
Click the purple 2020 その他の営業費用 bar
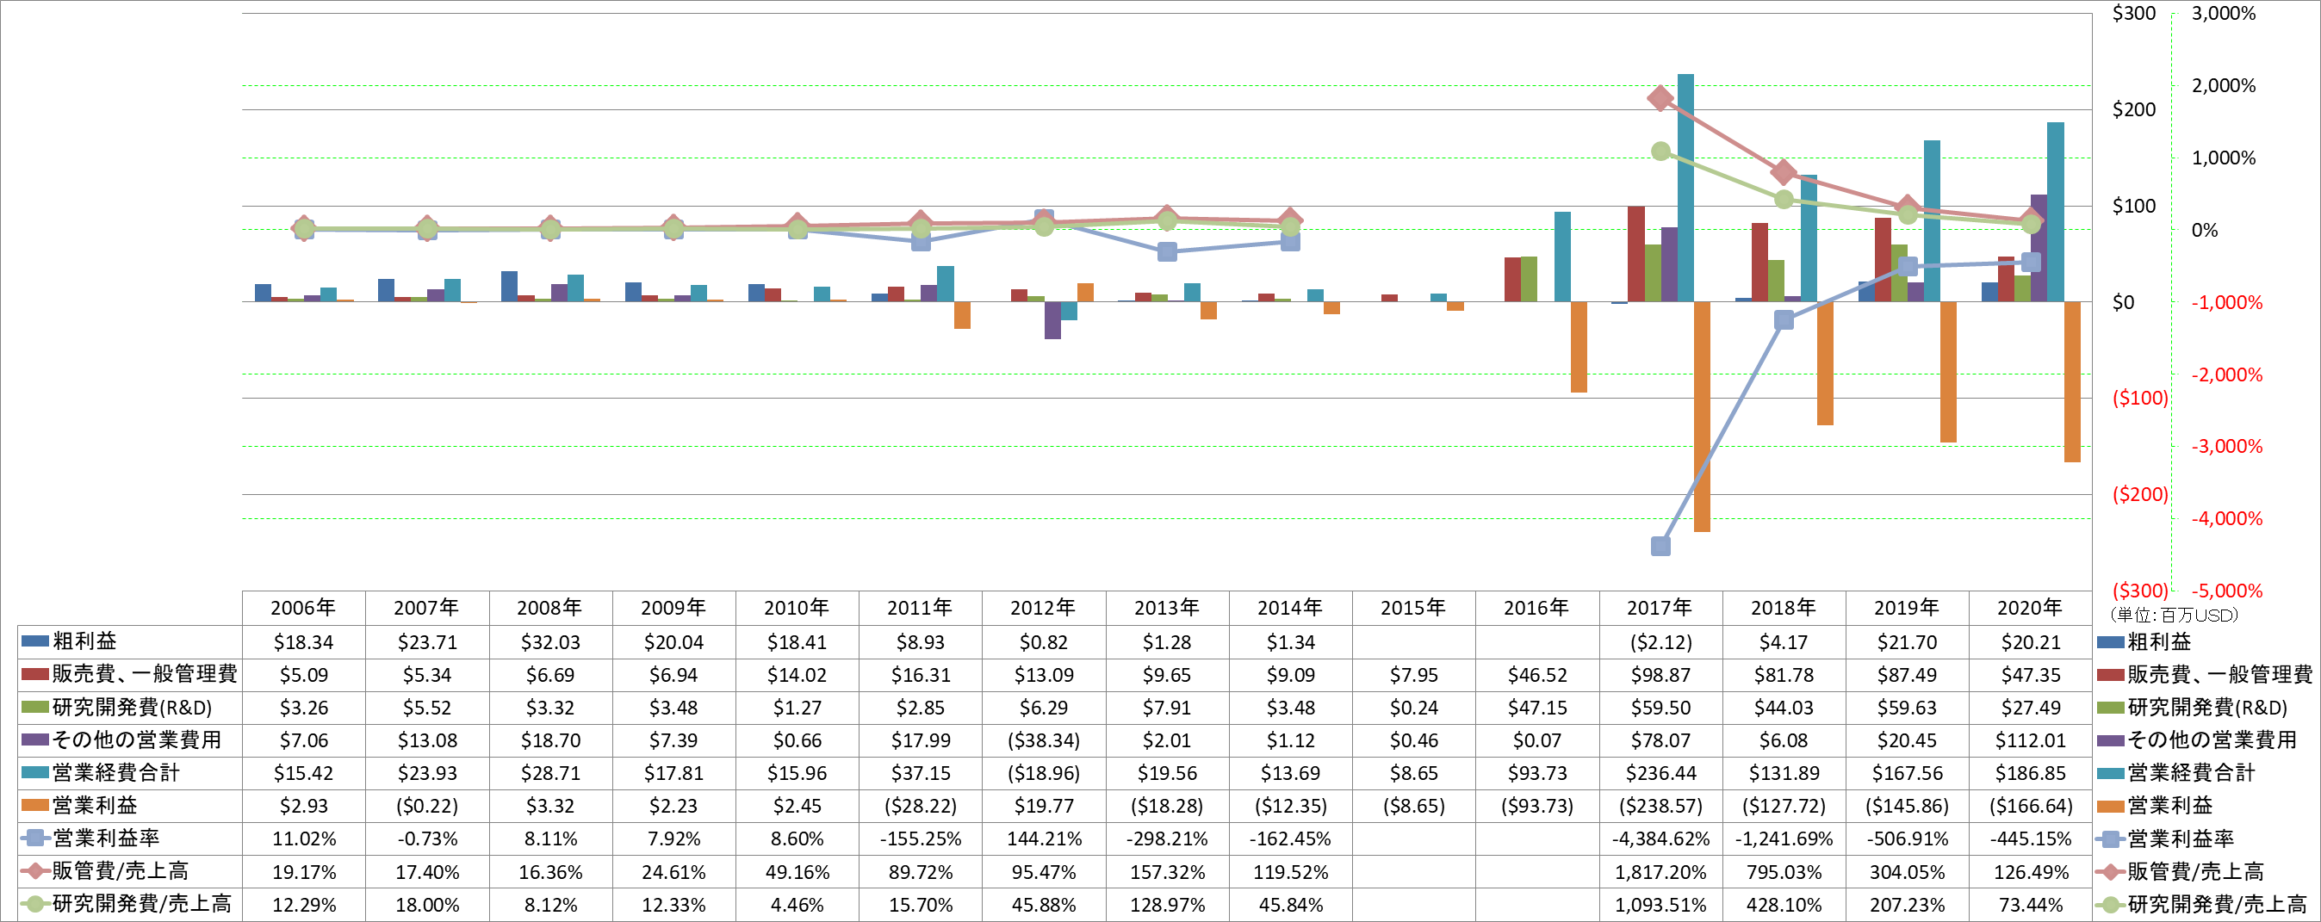(x=2038, y=248)
